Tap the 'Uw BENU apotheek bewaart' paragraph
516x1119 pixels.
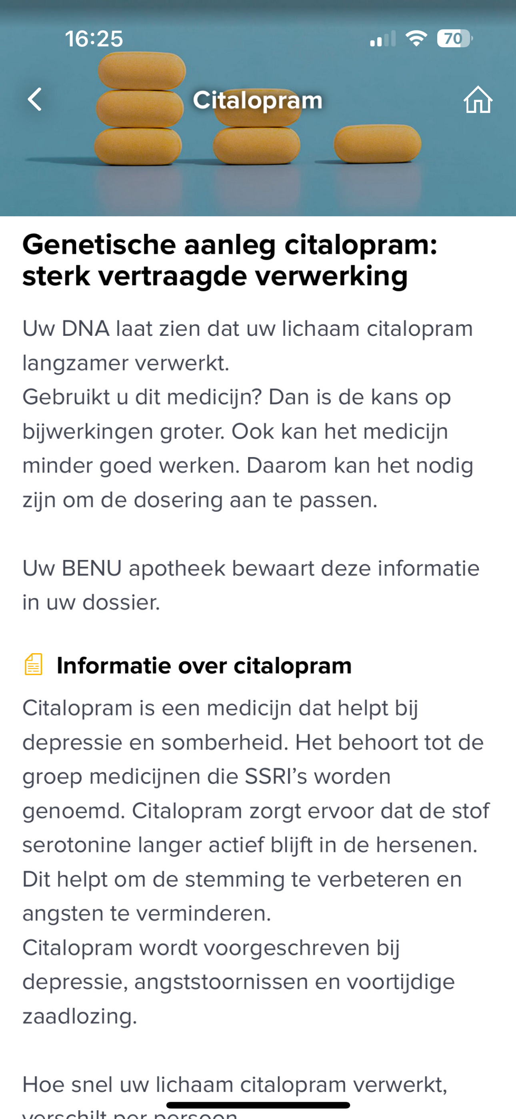pos(251,585)
